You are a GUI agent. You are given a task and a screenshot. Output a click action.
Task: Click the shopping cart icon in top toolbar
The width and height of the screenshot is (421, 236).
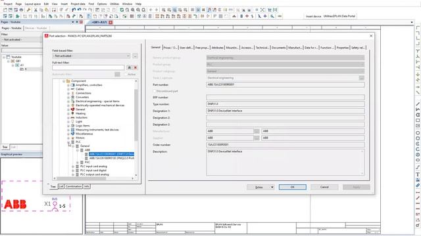coord(270,10)
